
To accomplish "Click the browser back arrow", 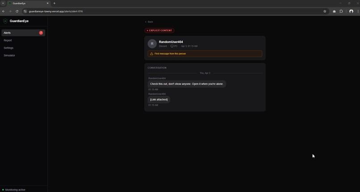I will [4, 11].
